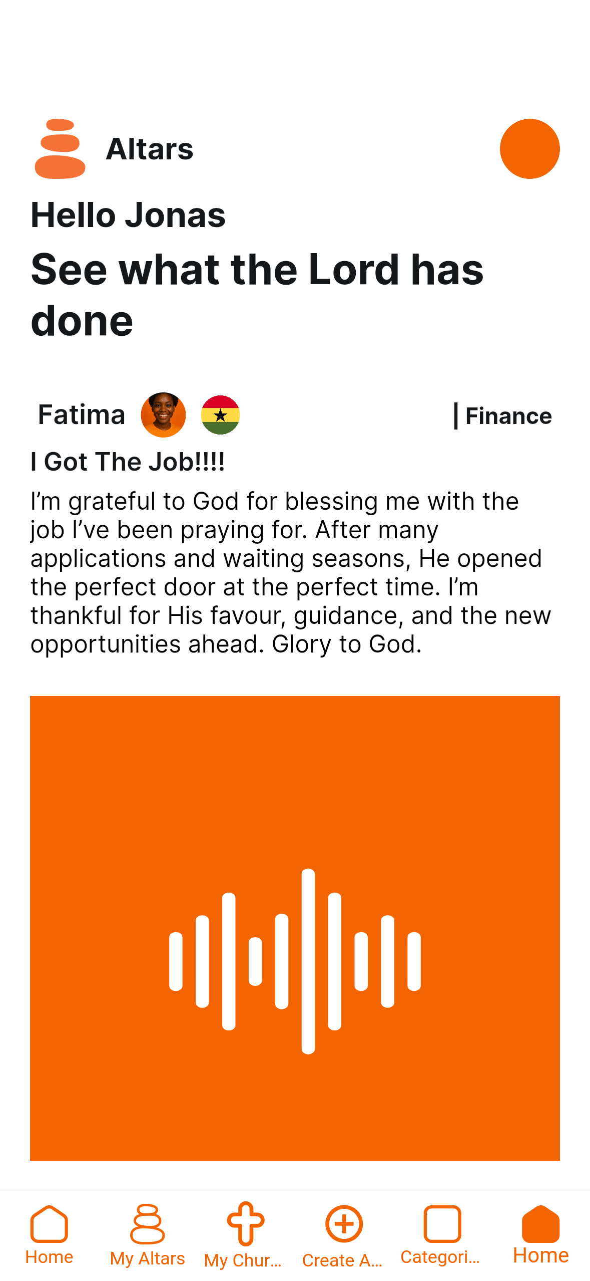Click the Altars app title text
This screenshot has height=1281, width=590.
tap(150, 149)
